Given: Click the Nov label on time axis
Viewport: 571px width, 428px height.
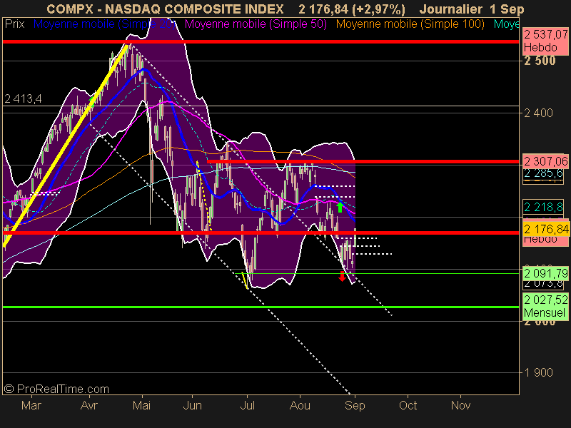Looking at the screenshot, I should point(460,405).
